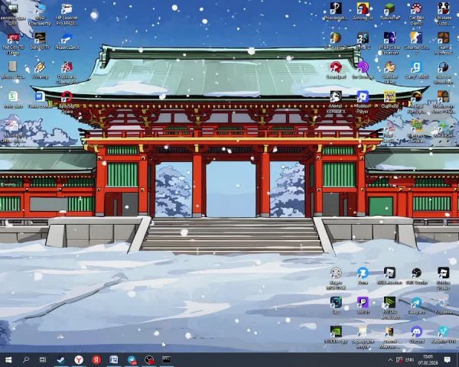
Task: Switch to Telegram on the taskbar
Action: pos(132,359)
